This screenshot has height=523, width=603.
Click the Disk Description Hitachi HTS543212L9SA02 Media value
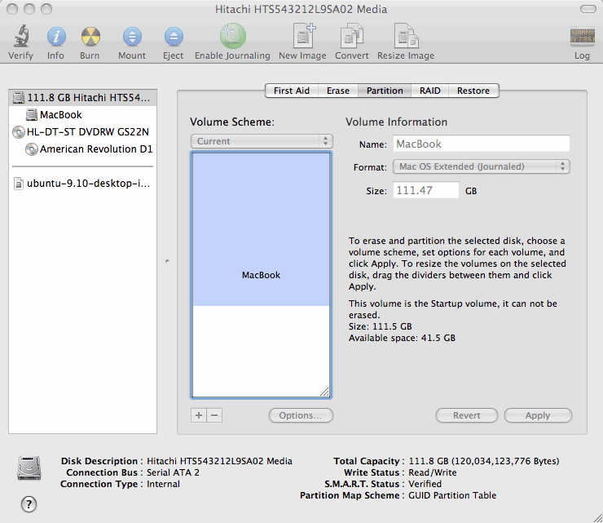tap(219, 461)
